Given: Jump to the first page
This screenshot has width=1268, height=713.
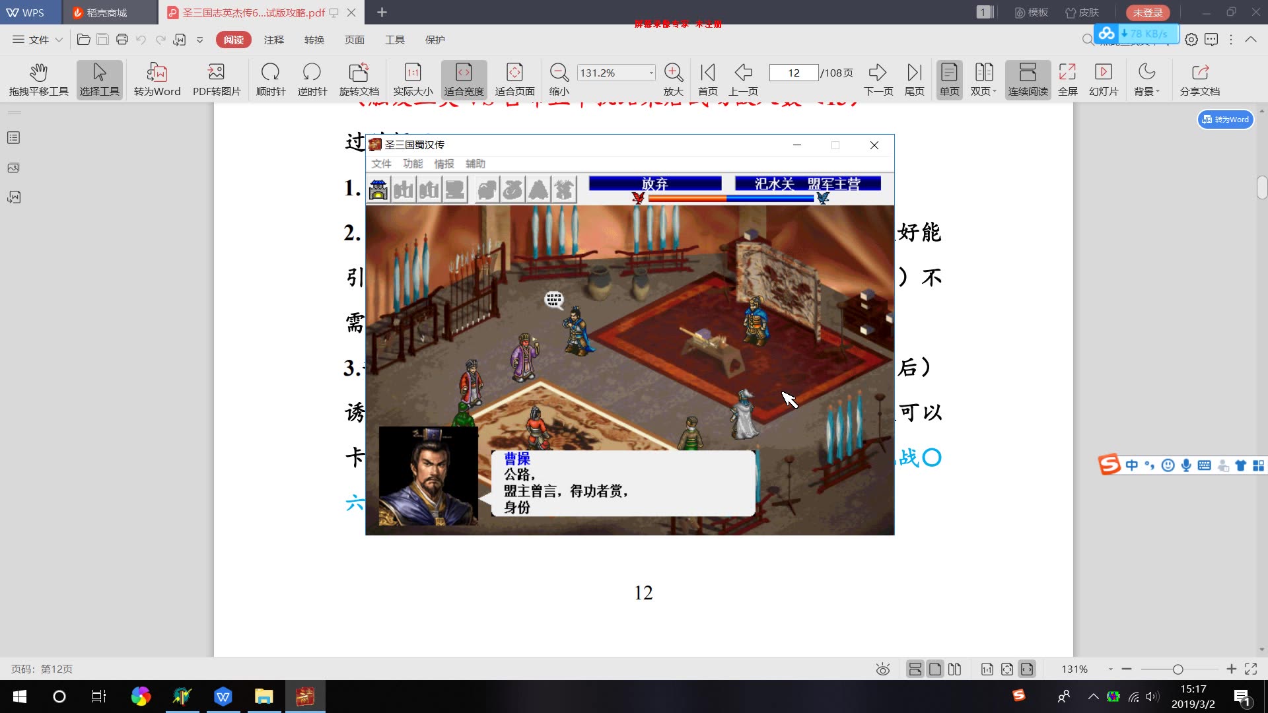Looking at the screenshot, I should (x=707, y=80).
